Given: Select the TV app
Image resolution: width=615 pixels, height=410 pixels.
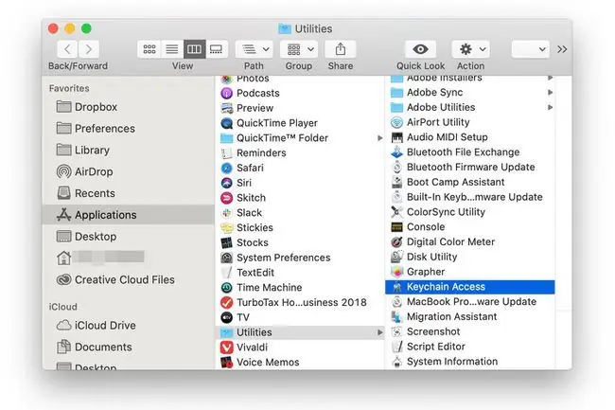Looking at the screenshot, I should tap(300, 317).
